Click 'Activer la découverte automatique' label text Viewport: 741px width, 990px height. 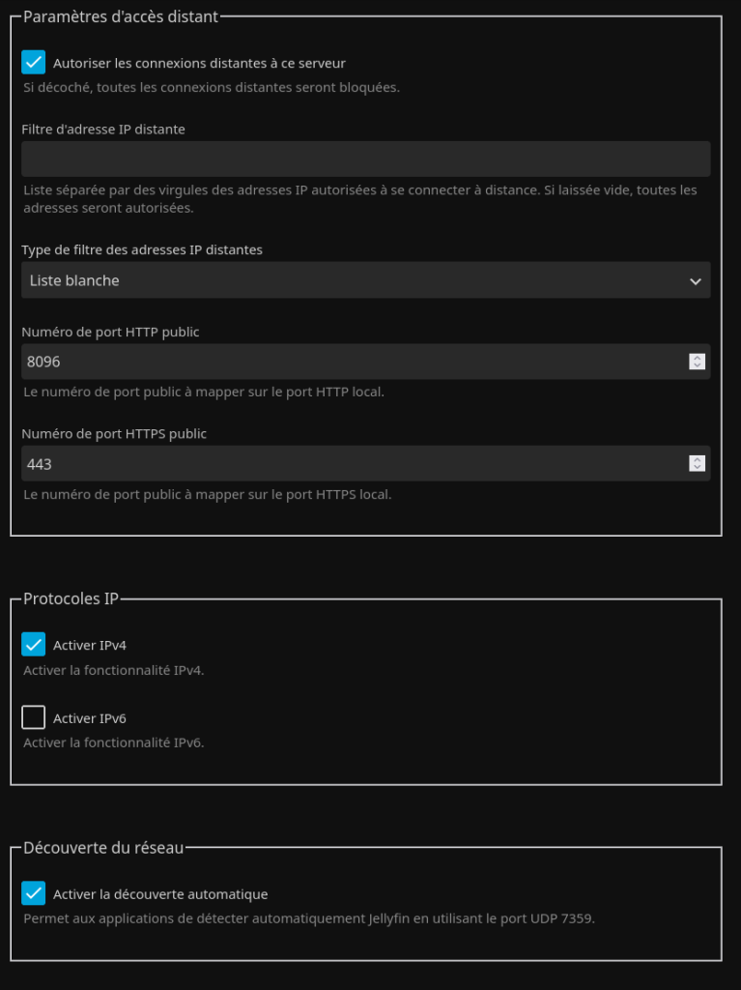[160, 894]
